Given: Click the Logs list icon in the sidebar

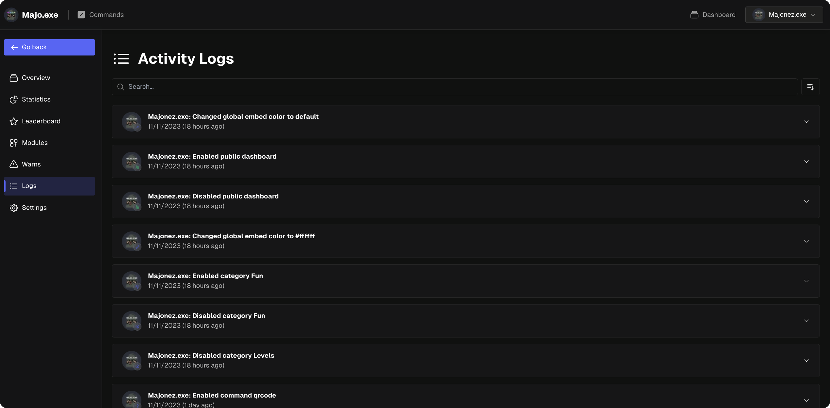Looking at the screenshot, I should point(13,186).
